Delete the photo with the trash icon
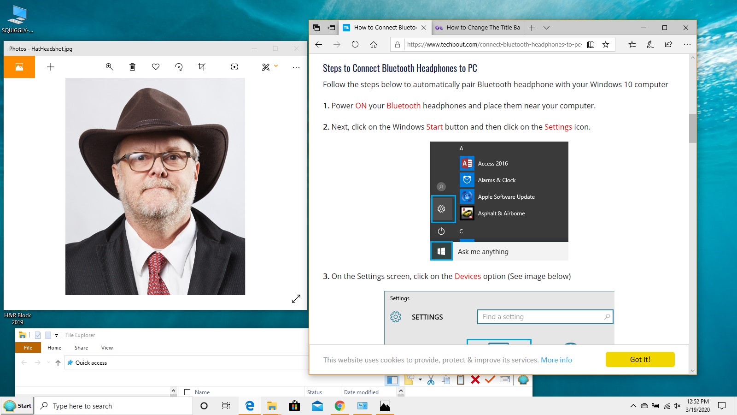737x415 pixels. (x=132, y=67)
